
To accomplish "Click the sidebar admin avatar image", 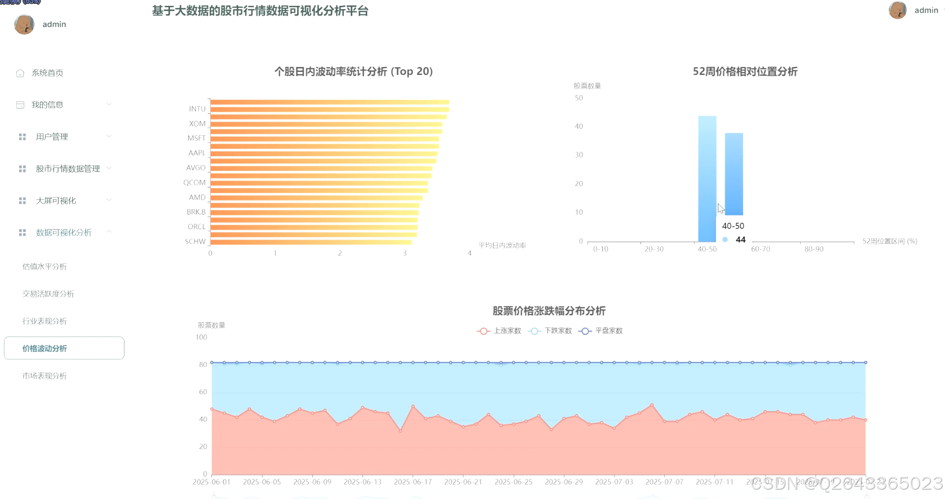I will 24,24.
